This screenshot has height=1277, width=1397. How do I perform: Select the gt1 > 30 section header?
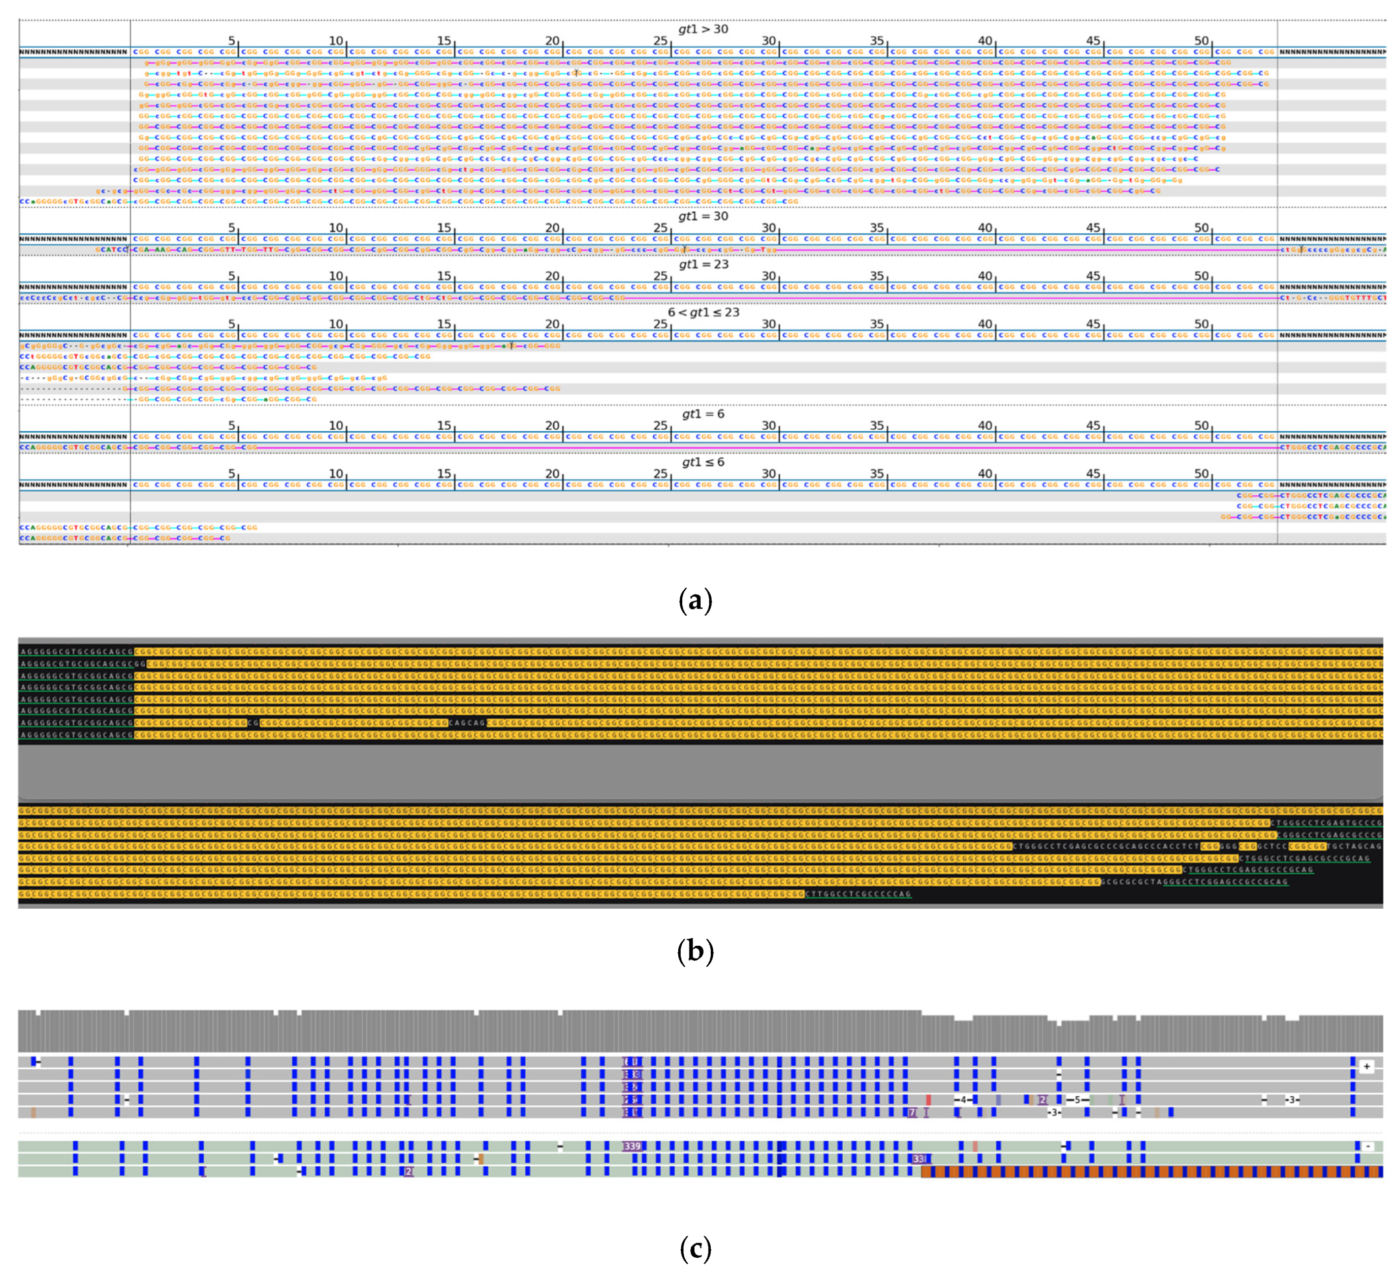(x=703, y=29)
